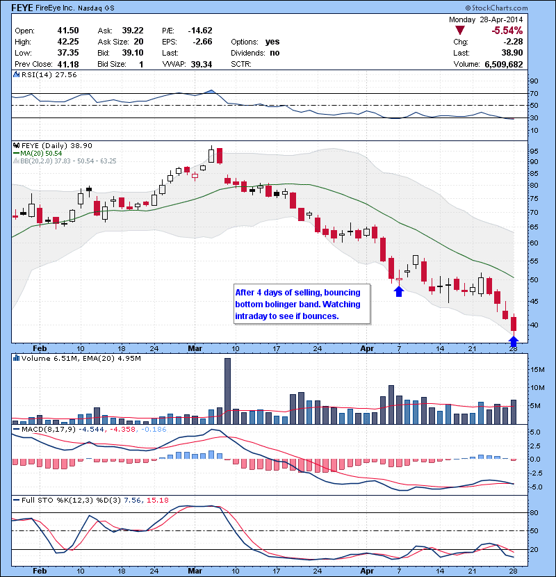Click the Ask value 39.22

coord(133,31)
